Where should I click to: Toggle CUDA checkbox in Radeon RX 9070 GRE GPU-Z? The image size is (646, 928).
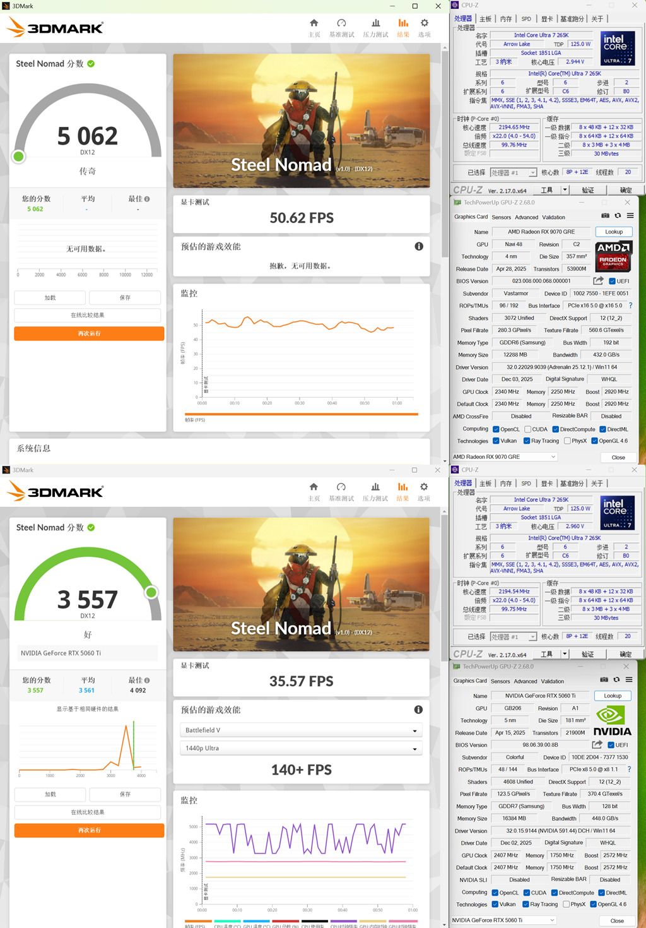tap(528, 429)
